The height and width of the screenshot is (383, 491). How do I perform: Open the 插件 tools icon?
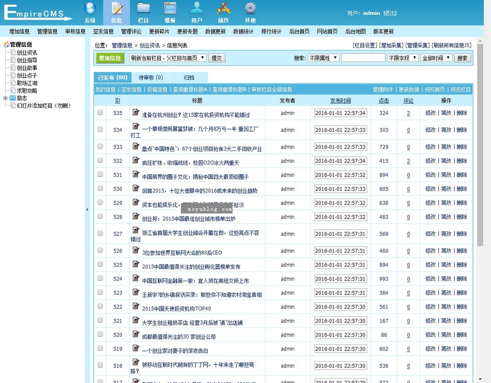pyautogui.click(x=224, y=9)
